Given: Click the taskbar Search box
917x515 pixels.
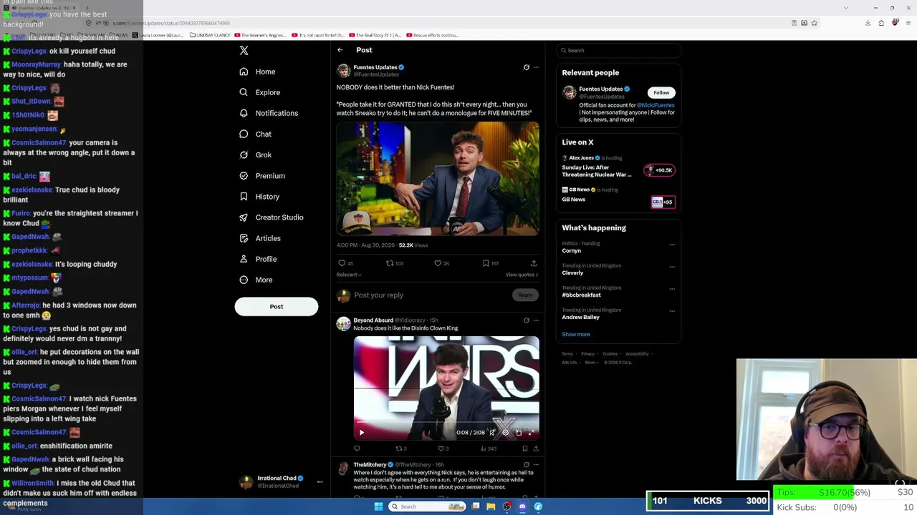Looking at the screenshot, I should tap(428, 506).
